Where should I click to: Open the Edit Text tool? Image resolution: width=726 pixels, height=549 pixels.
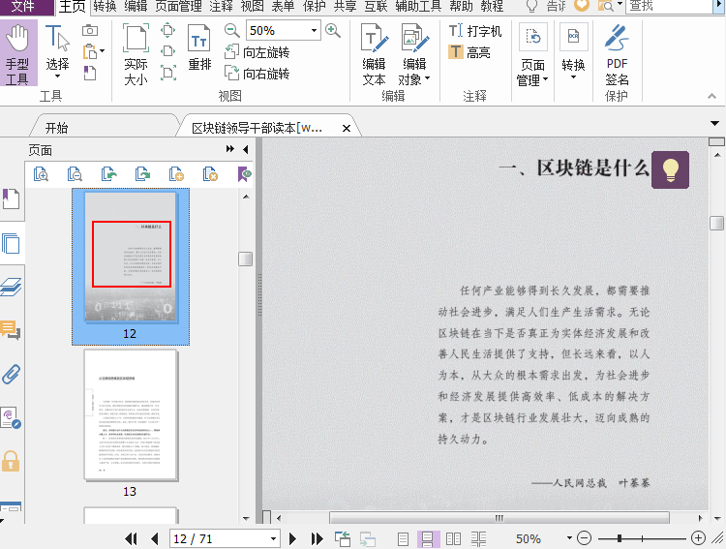click(x=374, y=54)
